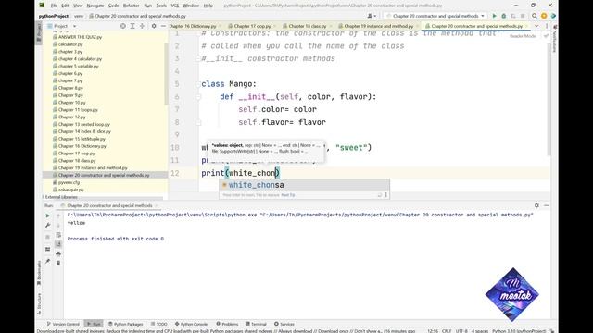Open solve quiz.py in project tree
The height and width of the screenshot is (333, 593).
tap(71, 190)
